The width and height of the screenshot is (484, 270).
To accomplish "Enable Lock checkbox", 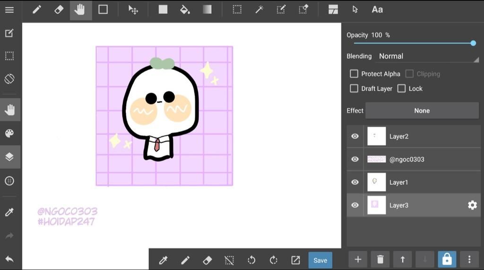I will coord(402,89).
